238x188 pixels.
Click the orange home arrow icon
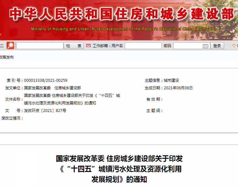(x=234, y=46)
